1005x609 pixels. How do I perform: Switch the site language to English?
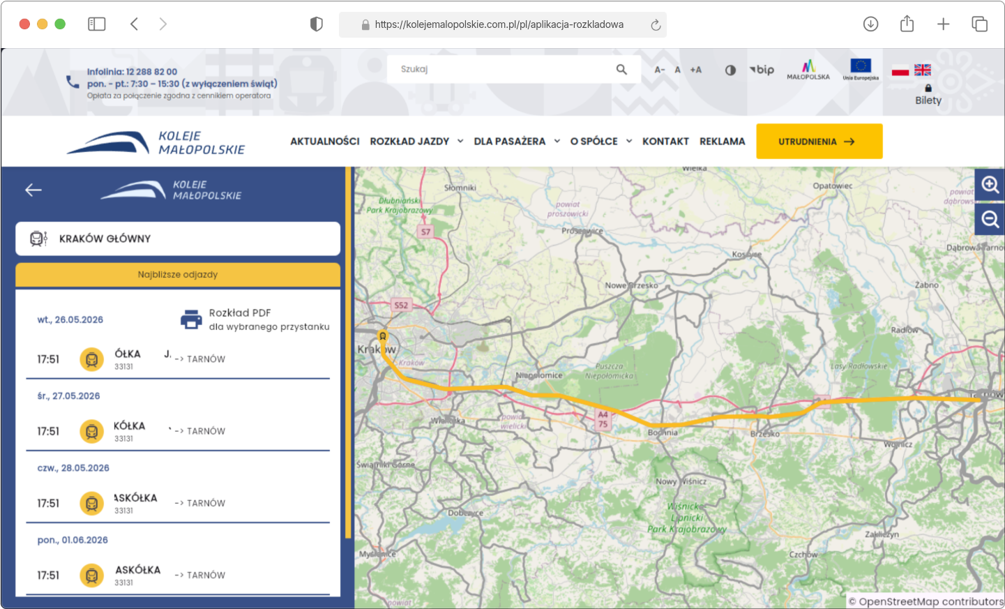(x=923, y=70)
